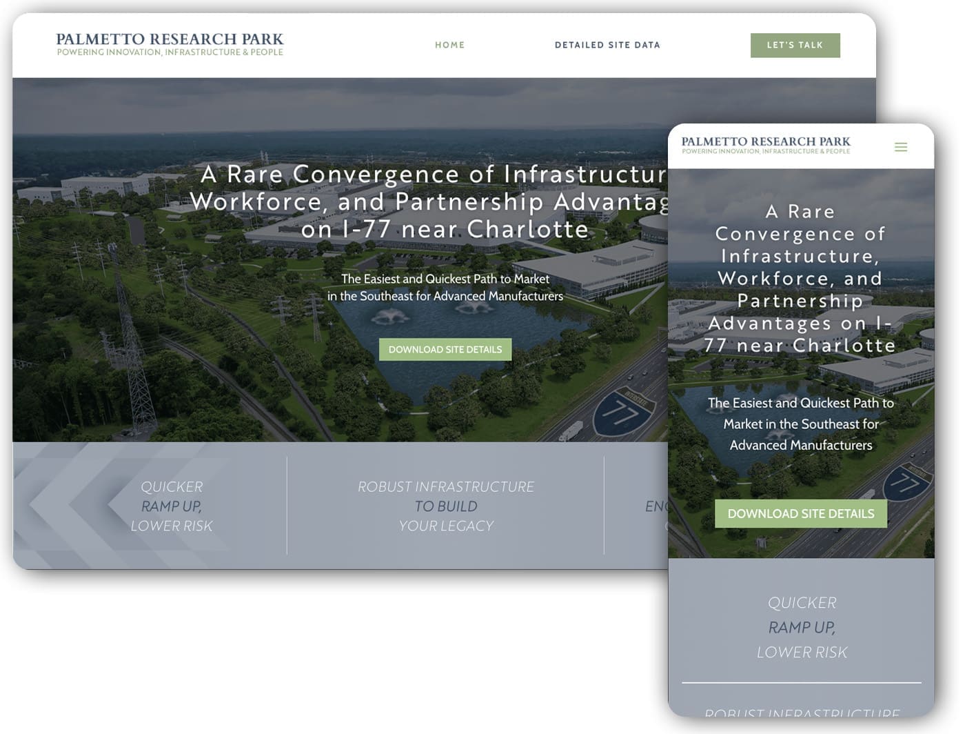Click desktop subtitle 'The Easiest and Quickest Path'

pyautogui.click(x=445, y=288)
